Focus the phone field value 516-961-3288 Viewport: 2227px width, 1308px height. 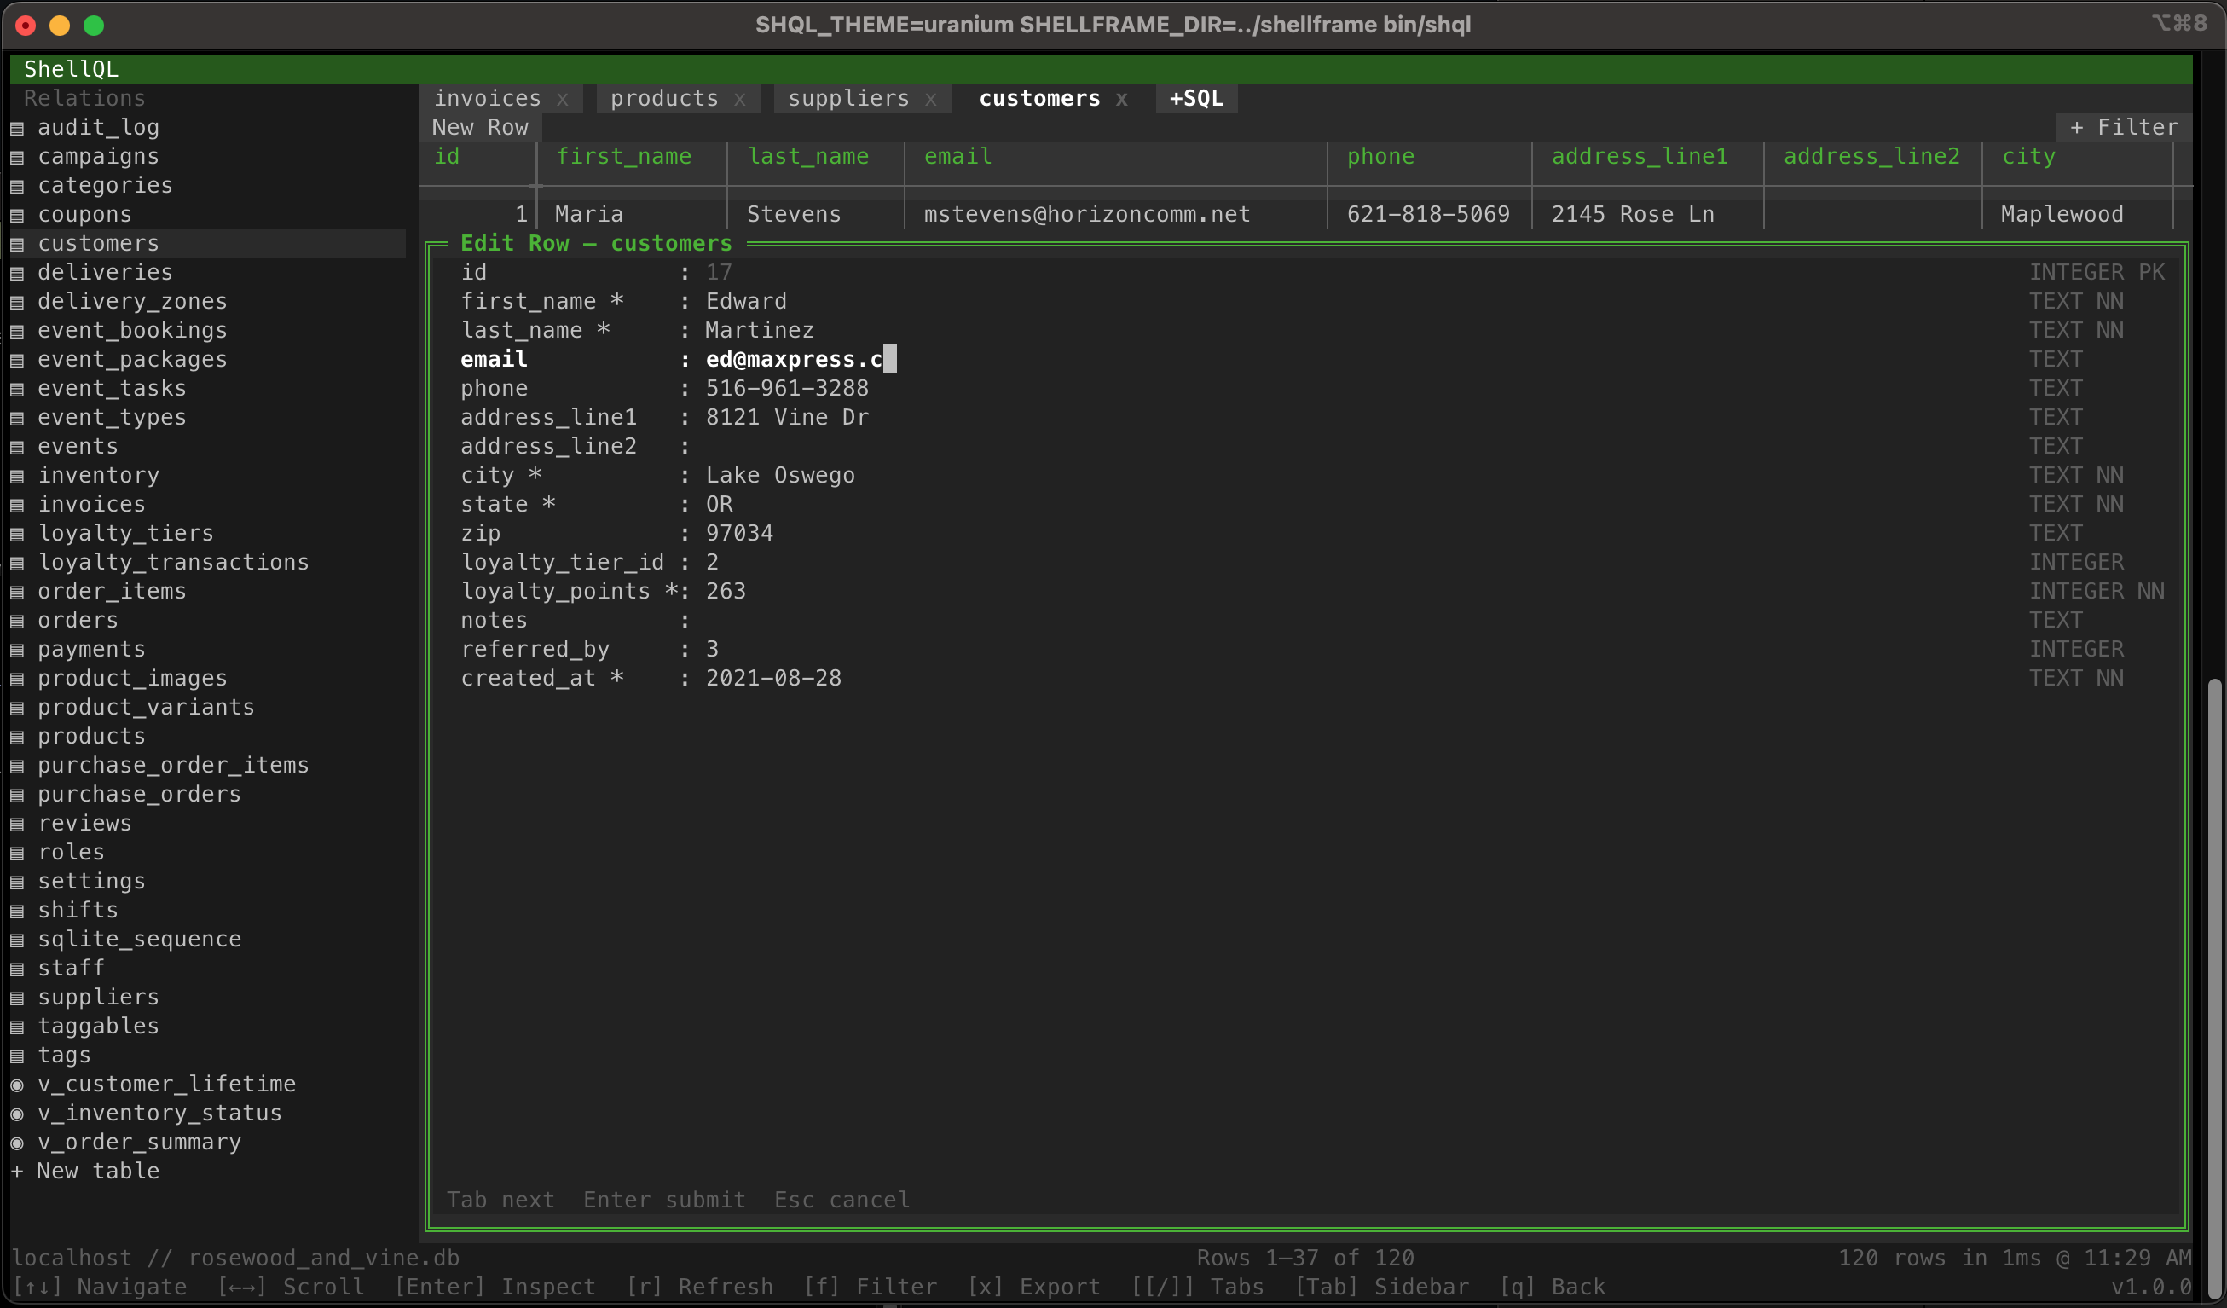click(786, 388)
